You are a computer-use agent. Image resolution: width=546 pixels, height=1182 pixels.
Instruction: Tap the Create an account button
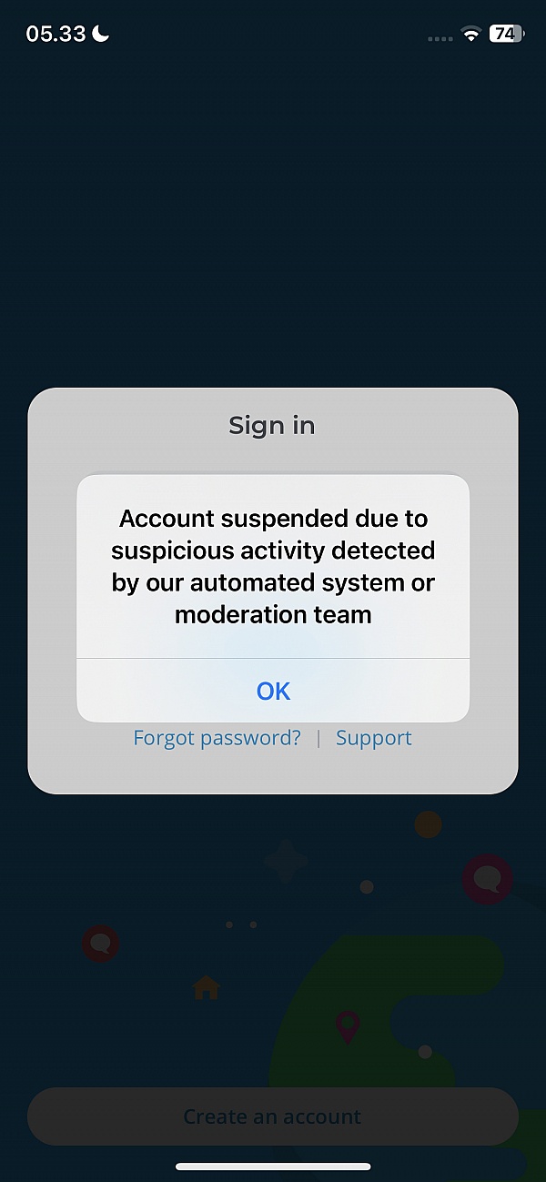click(273, 1116)
